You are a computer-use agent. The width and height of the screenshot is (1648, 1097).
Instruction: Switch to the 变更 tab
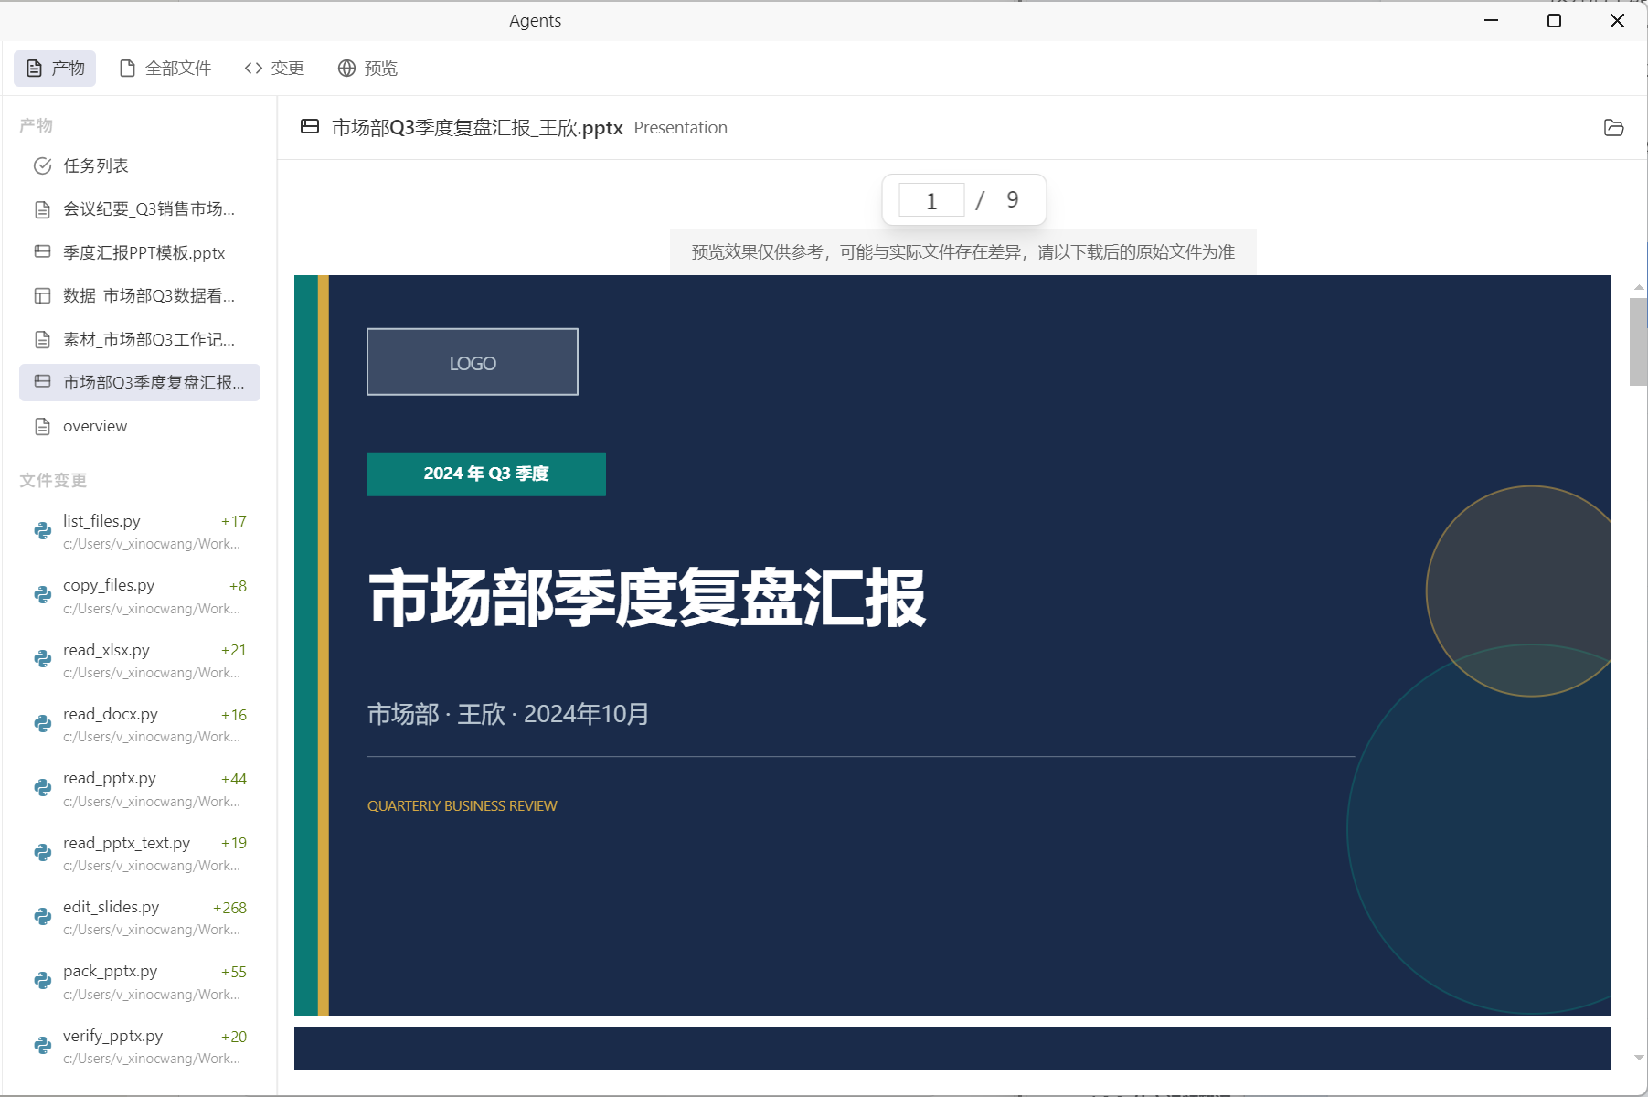(x=274, y=69)
